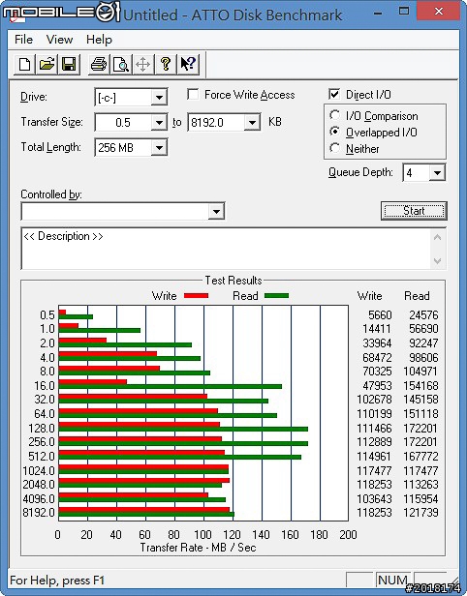Open the Total Length 256 MB dropdown
Image resolution: width=467 pixels, height=596 pixels.
(x=159, y=147)
